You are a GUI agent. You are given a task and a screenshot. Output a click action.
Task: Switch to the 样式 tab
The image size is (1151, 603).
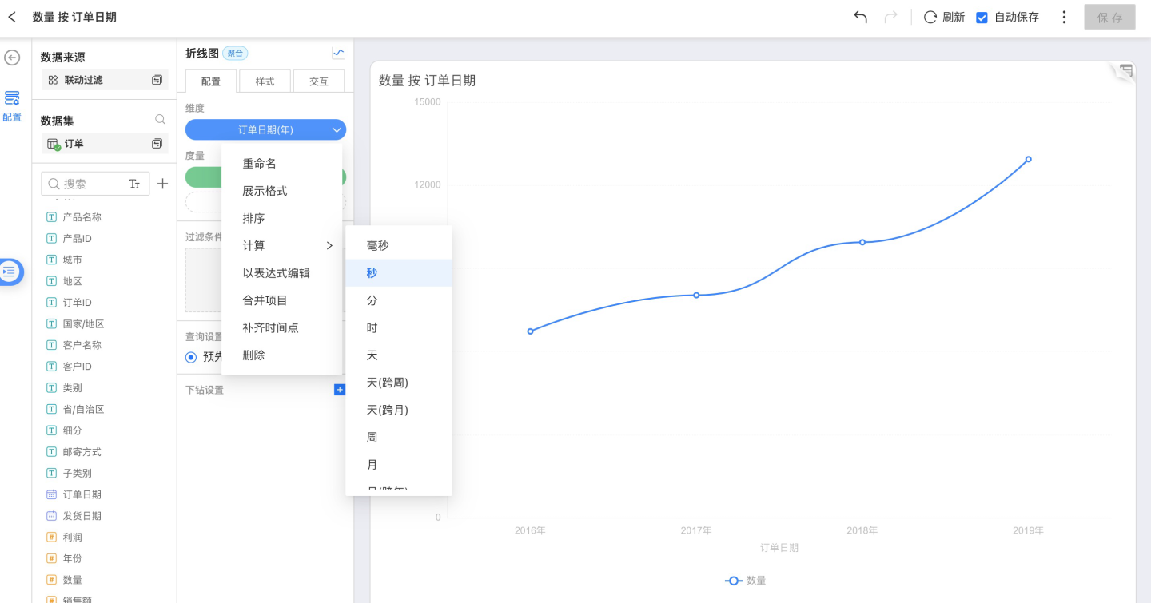click(265, 81)
